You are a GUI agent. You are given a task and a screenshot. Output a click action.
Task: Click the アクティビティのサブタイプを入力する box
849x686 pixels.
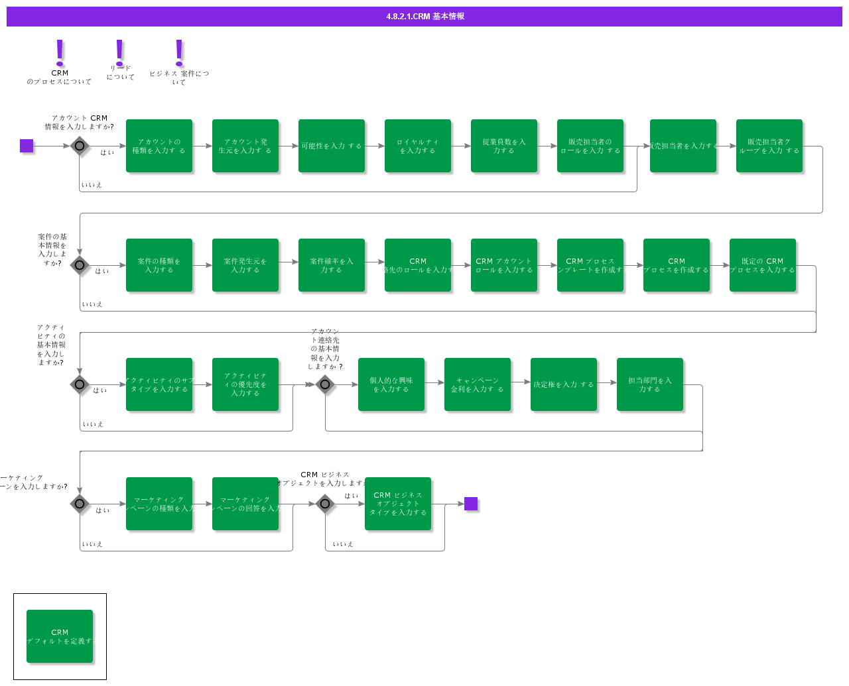(159, 384)
